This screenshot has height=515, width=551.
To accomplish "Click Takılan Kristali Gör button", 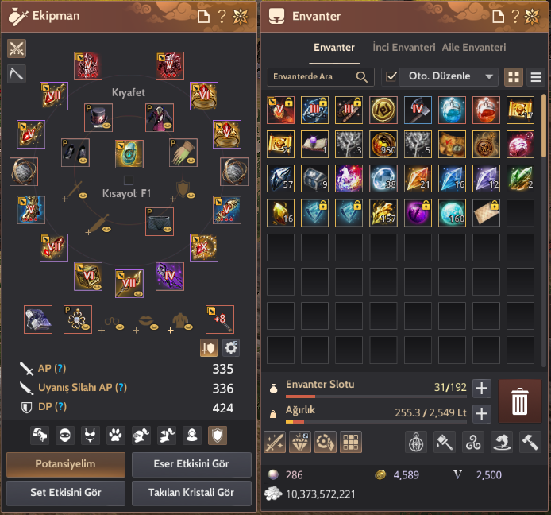I will pyautogui.click(x=191, y=493).
